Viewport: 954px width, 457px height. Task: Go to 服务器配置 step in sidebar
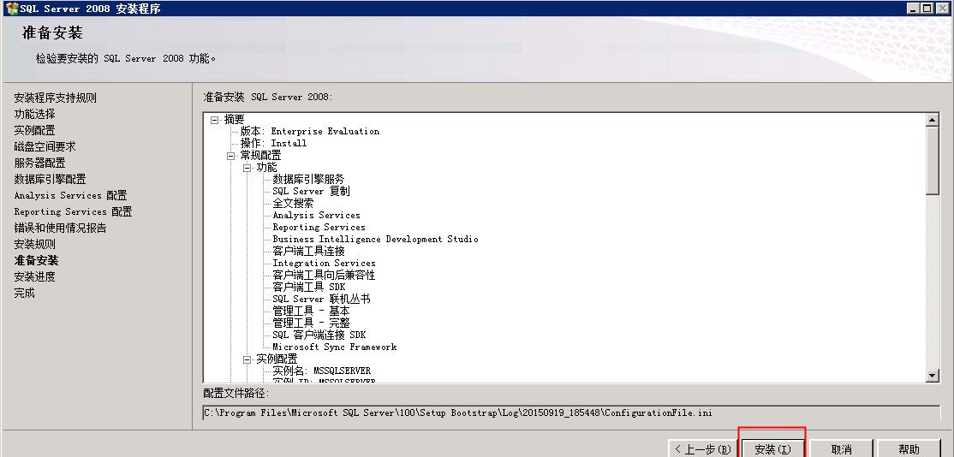click(39, 163)
